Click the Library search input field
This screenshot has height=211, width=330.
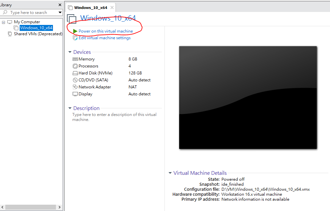click(32, 12)
